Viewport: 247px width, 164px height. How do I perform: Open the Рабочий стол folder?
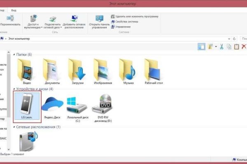click(x=152, y=71)
